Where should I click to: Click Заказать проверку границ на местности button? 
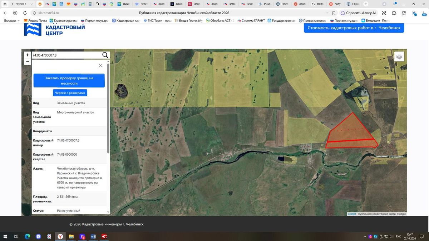pyautogui.click(x=69, y=81)
